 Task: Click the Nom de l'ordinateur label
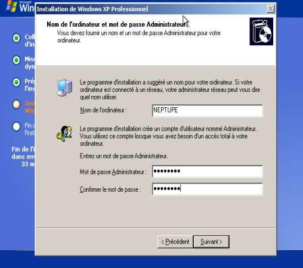103,110
